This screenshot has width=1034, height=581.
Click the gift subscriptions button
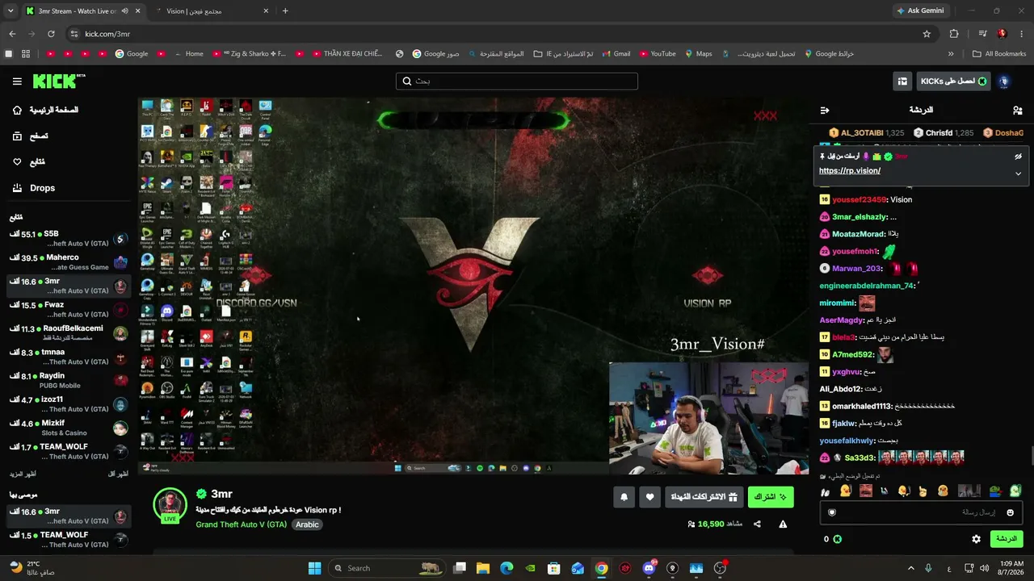(x=704, y=497)
